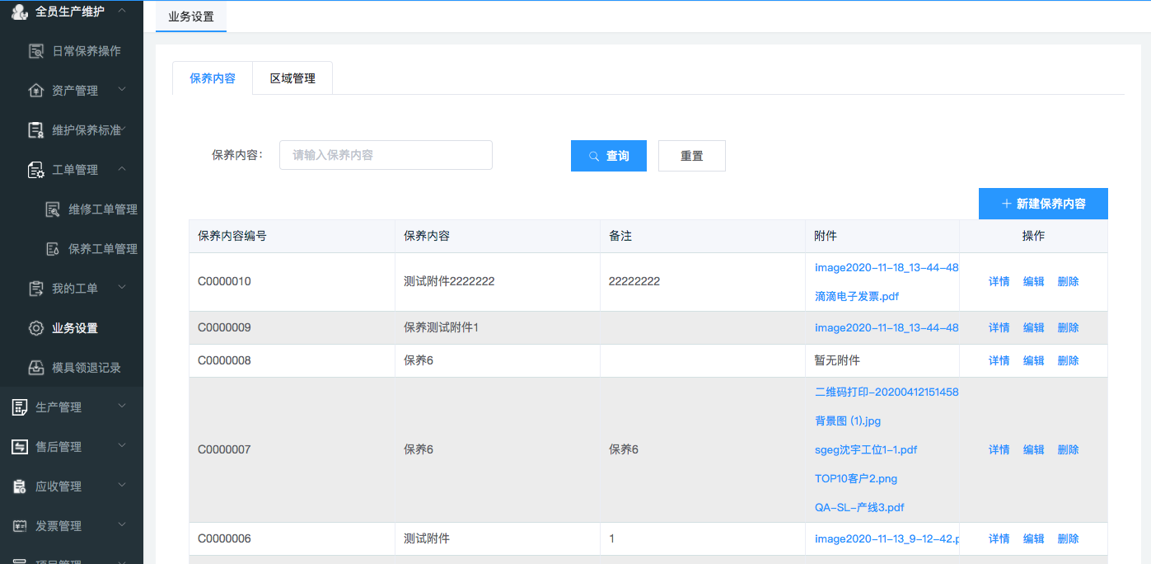
Task: Click the 重置 reset button
Action: tap(692, 156)
